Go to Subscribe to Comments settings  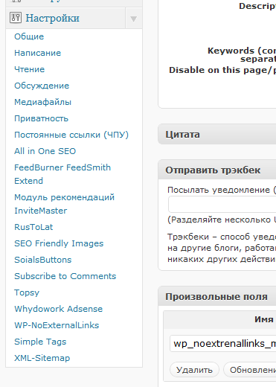(65, 276)
